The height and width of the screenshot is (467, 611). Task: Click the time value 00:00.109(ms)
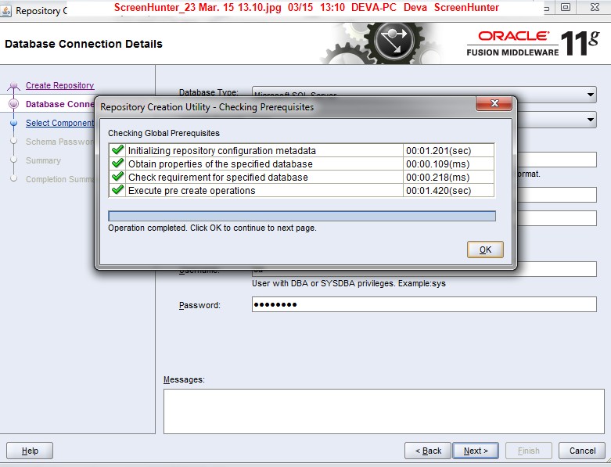point(437,164)
